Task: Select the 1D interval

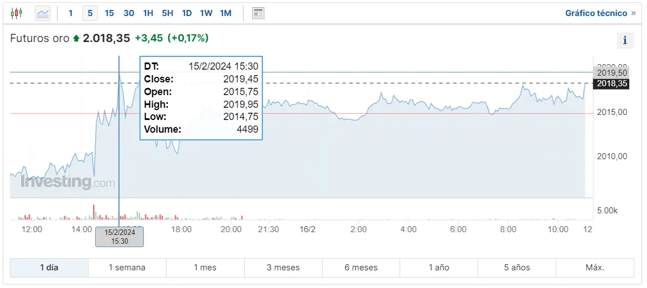Action: click(187, 13)
